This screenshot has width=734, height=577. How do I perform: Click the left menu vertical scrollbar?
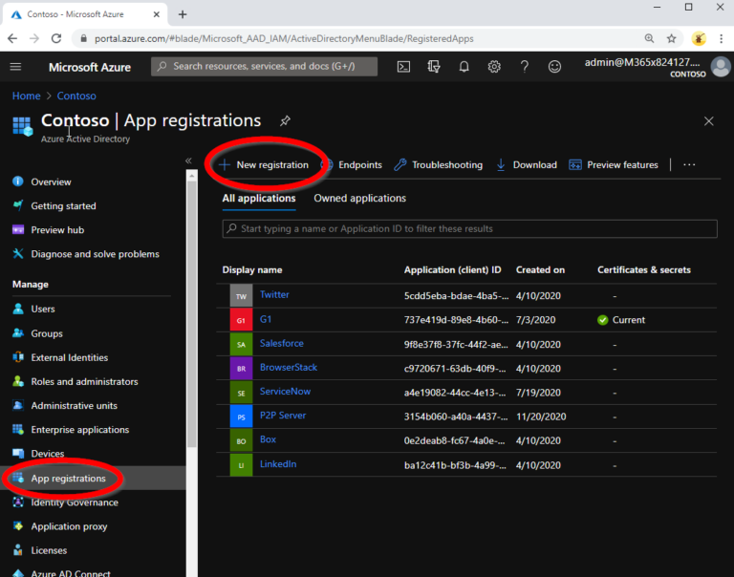[x=191, y=313]
